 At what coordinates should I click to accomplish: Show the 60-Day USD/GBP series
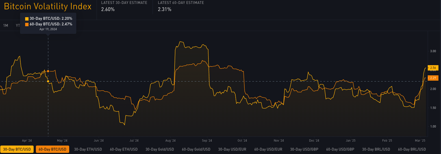tap(340, 149)
